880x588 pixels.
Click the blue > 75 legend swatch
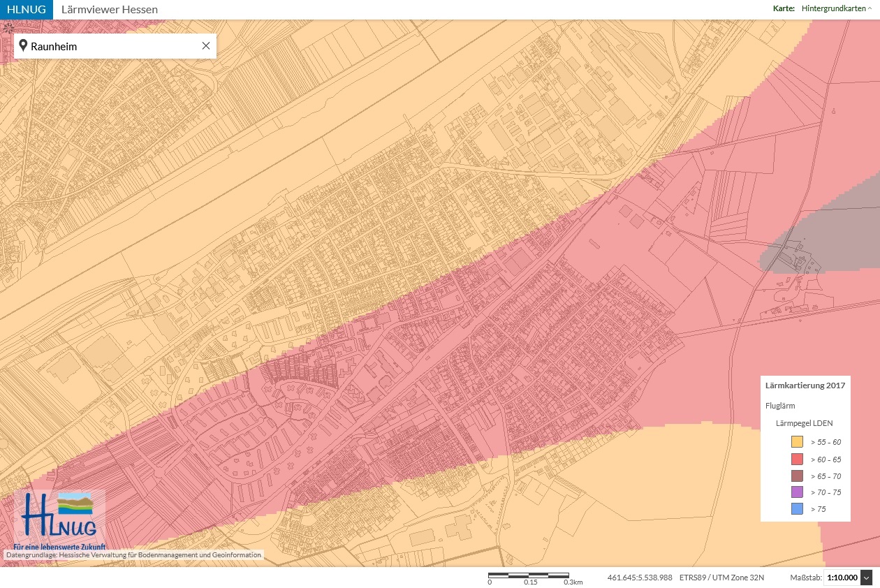796,509
